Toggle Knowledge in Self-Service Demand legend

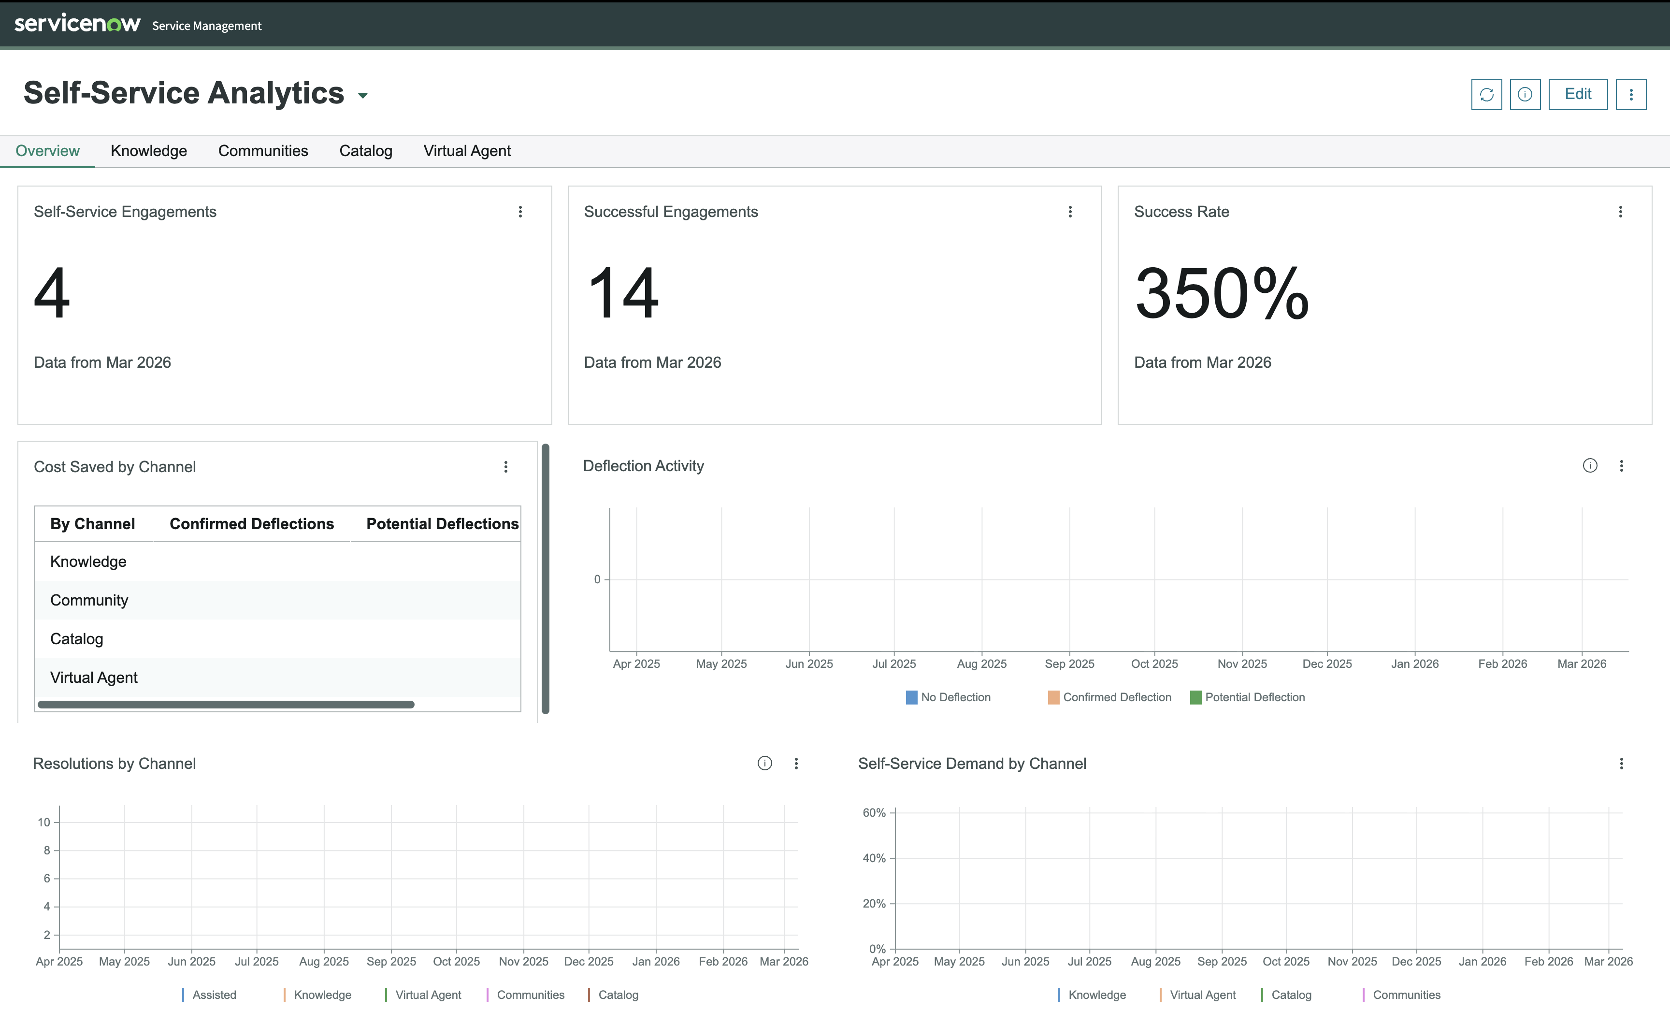[1092, 995]
